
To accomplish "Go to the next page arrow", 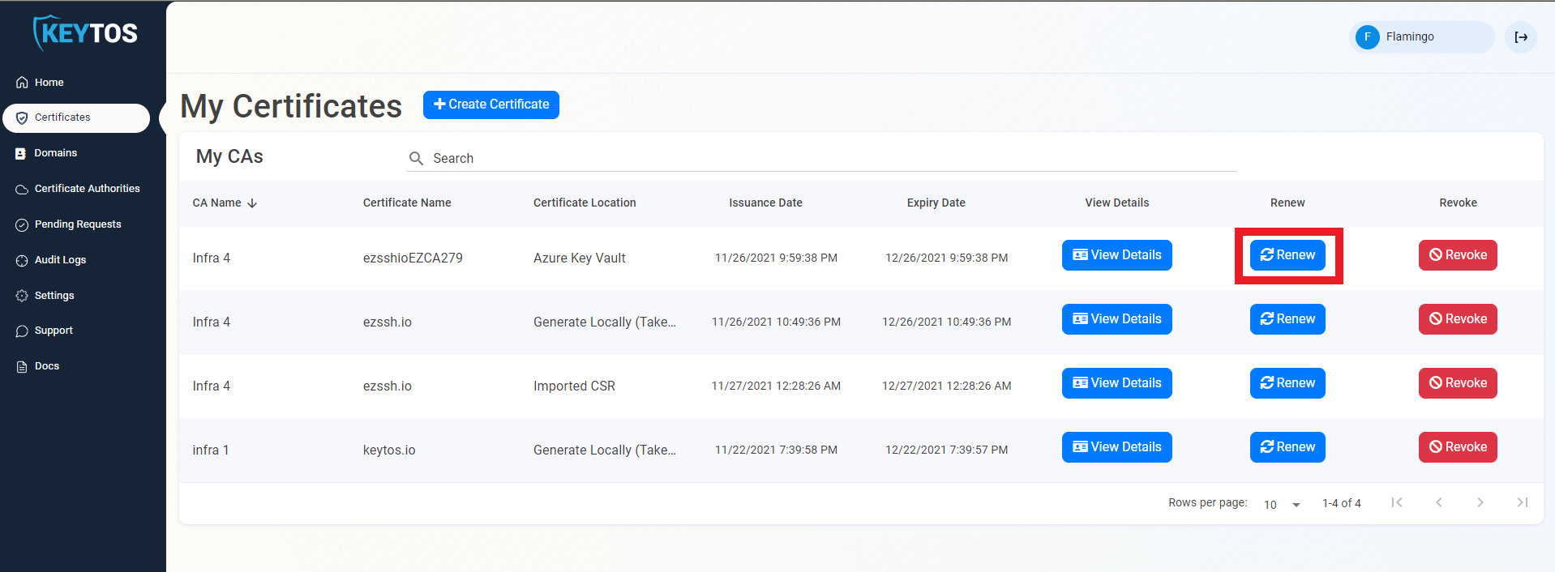I will [x=1480, y=502].
